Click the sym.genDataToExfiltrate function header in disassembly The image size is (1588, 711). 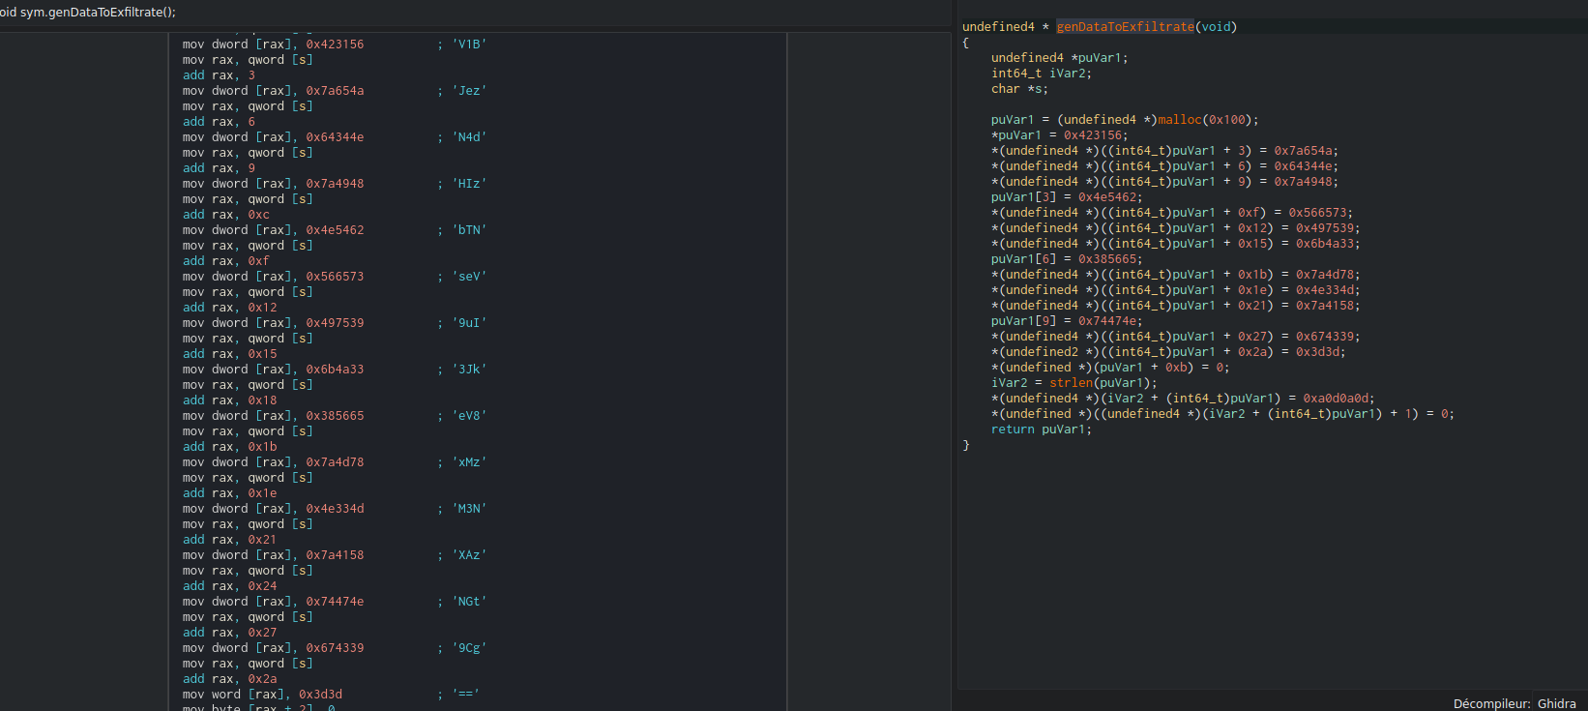[88, 12]
